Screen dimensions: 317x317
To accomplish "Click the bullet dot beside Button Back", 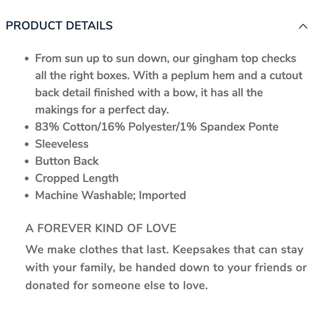I will [27, 162].
